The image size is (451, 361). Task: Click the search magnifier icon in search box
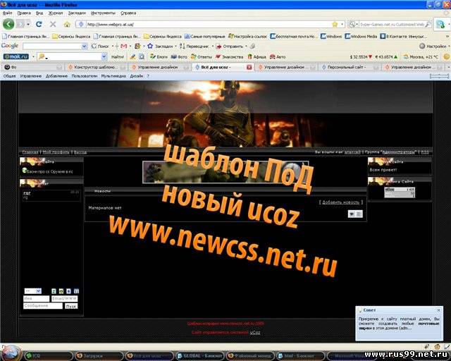tap(428, 25)
